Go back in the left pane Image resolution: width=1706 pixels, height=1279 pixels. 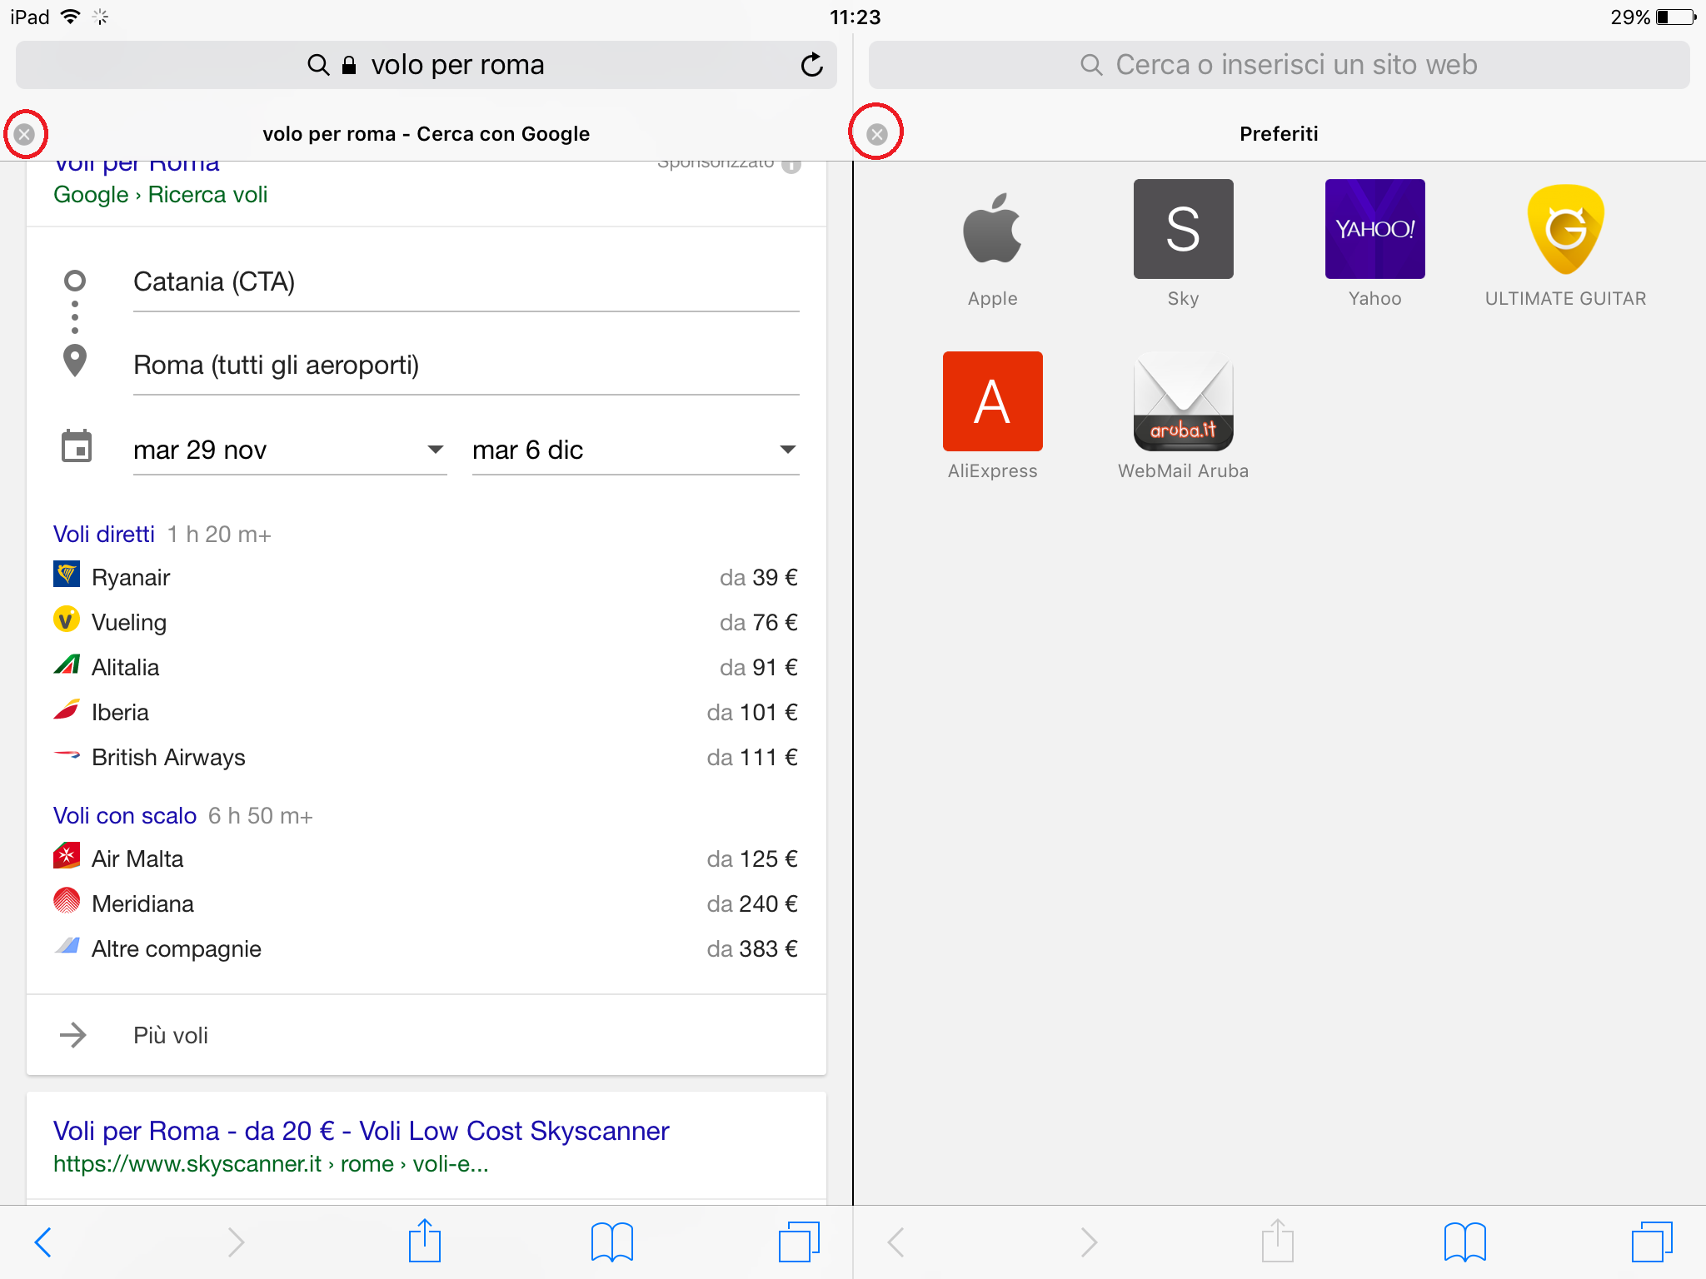point(43,1242)
